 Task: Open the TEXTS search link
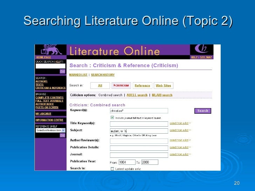pyautogui.click(x=40, y=84)
